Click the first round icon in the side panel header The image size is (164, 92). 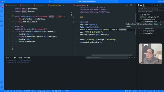(x=139, y=5)
